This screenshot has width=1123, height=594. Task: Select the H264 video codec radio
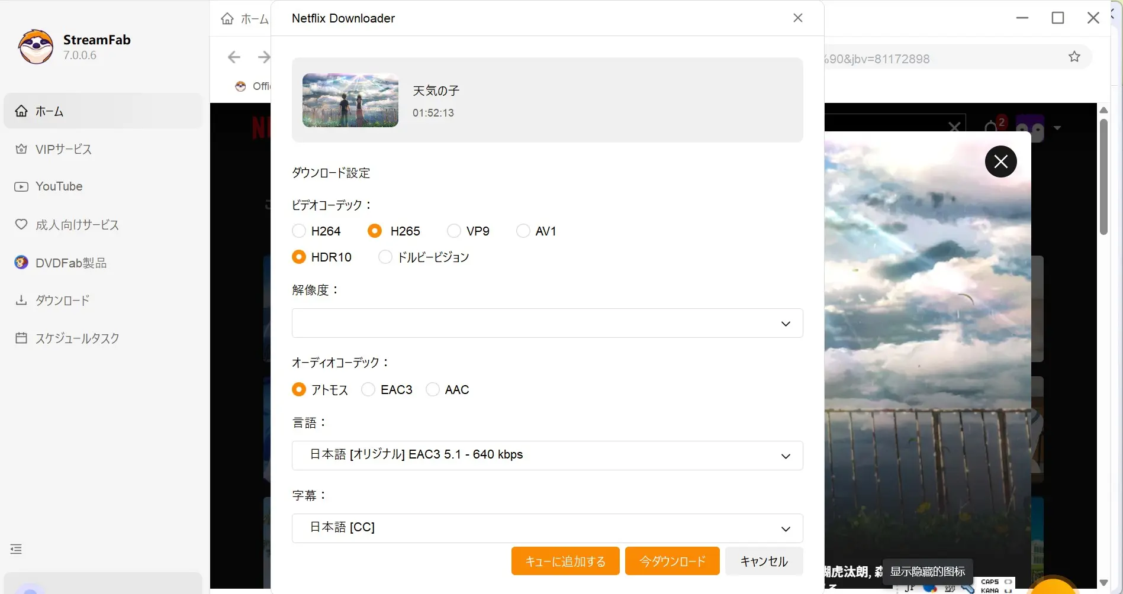coord(299,231)
